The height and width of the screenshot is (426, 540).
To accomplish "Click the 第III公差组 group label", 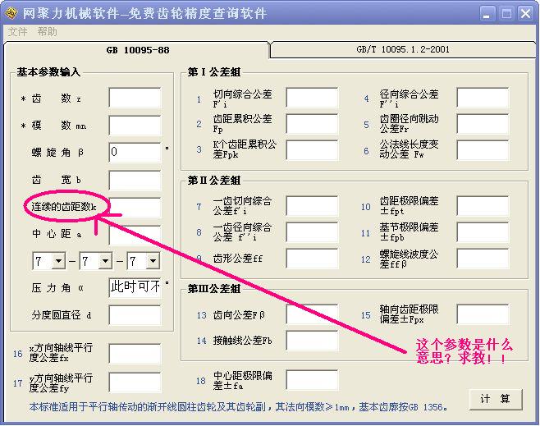I will [214, 289].
